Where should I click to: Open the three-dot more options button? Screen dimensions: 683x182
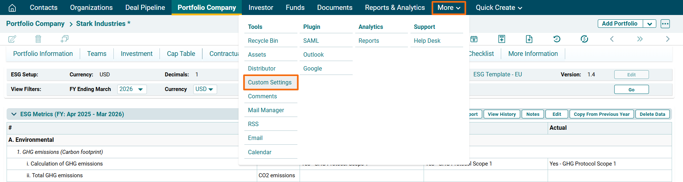(x=665, y=24)
